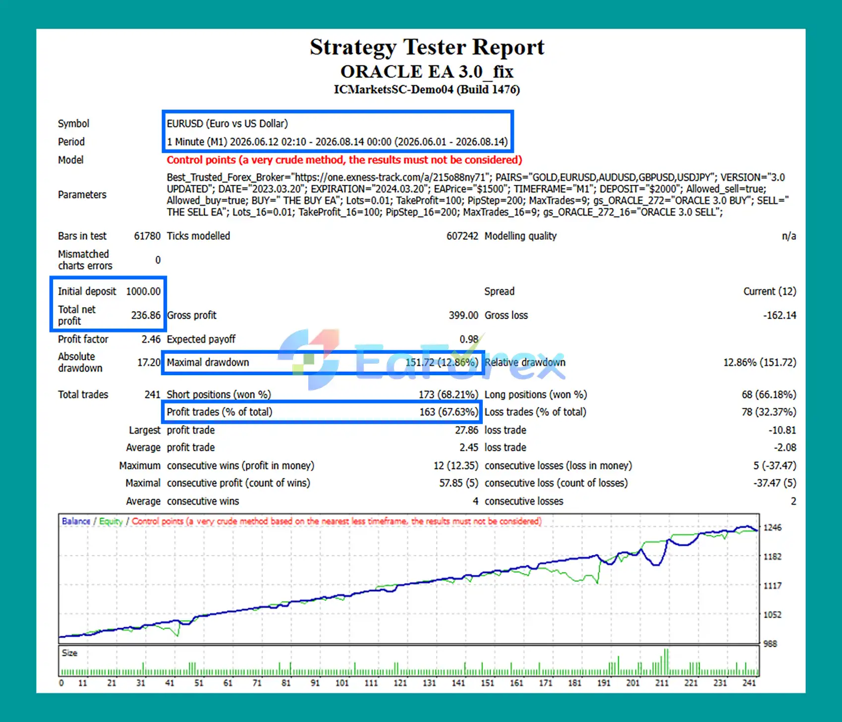
Task: Click the 'Initial deposit' label
Action: [x=87, y=291]
